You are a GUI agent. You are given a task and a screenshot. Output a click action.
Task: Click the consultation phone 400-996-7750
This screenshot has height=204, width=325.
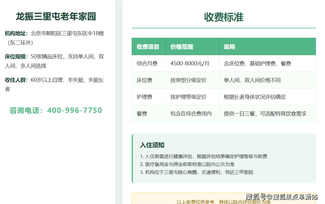click(x=74, y=110)
